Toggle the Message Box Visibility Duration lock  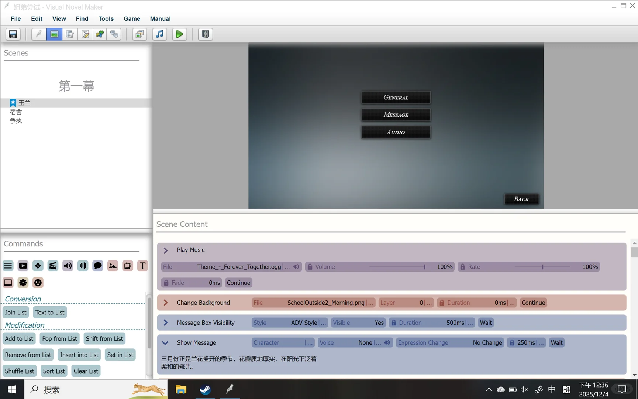pyautogui.click(x=394, y=323)
